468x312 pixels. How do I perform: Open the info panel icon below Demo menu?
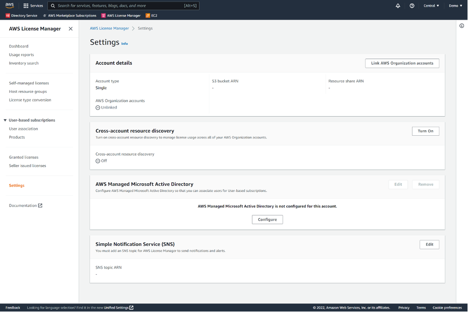461,26
